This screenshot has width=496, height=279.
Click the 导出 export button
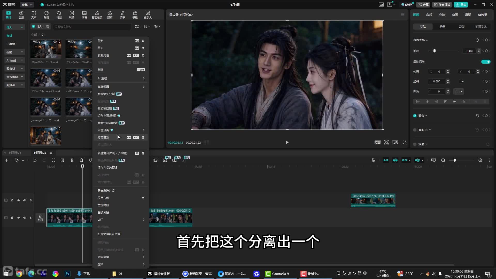coord(461,5)
